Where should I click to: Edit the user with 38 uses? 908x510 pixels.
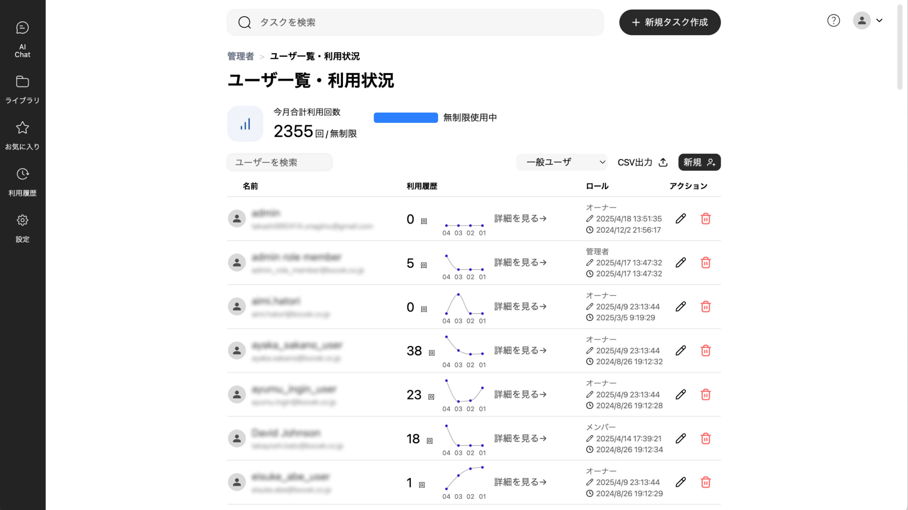[x=681, y=351]
